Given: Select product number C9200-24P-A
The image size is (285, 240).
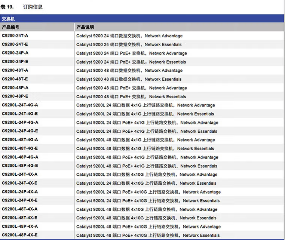Looking at the screenshot, I should [x=15, y=53].
